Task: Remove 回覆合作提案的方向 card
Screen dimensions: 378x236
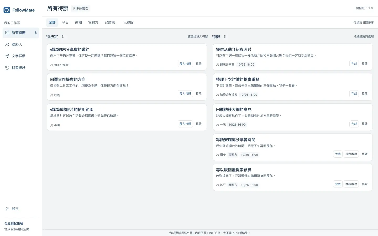Action: 199,94
